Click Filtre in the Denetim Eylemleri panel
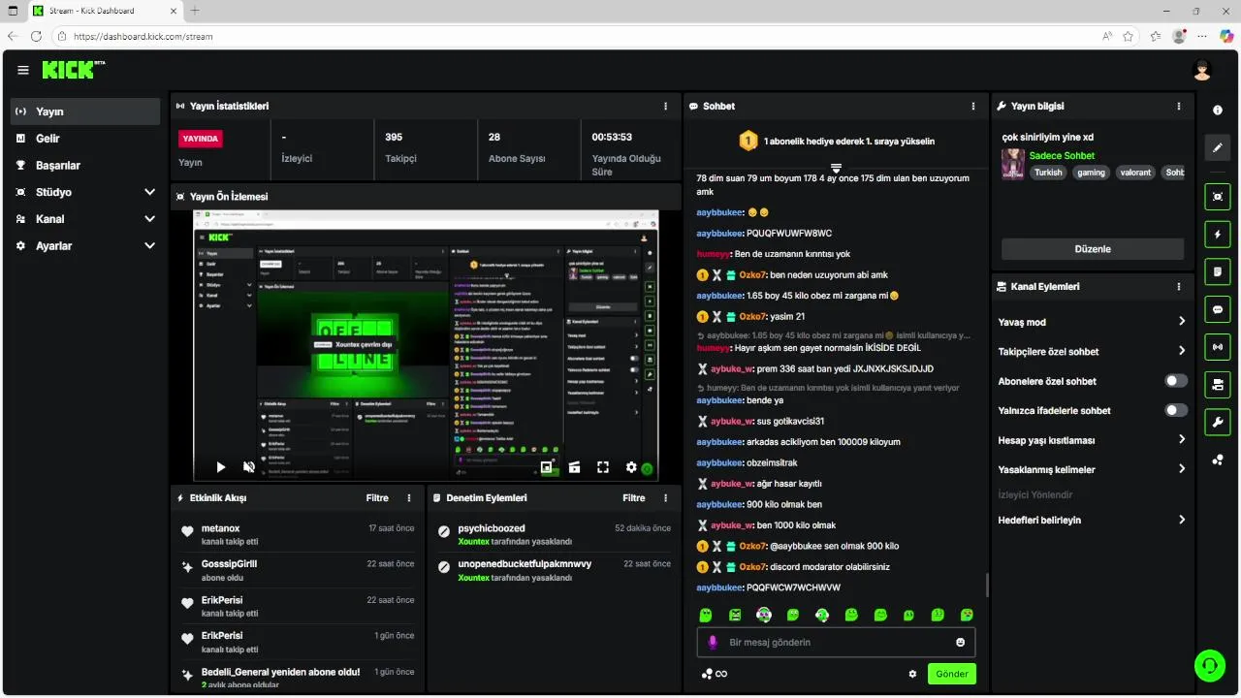This screenshot has height=698, width=1241. pos(634,497)
